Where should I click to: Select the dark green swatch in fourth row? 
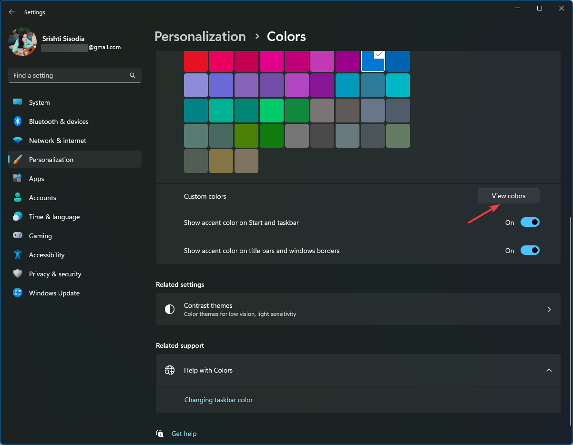click(x=272, y=136)
